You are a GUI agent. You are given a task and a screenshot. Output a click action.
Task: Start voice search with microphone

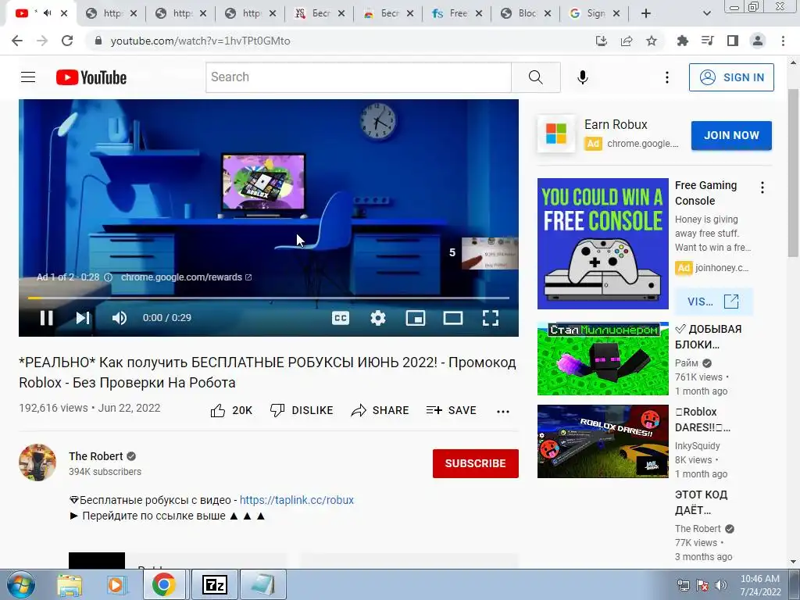pyautogui.click(x=582, y=77)
